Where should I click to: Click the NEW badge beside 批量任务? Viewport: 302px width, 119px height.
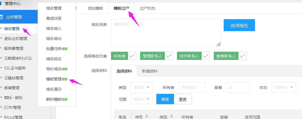[65, 49]
